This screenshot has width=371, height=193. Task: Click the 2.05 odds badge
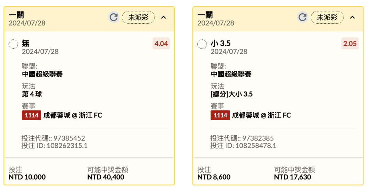(x=350, y=44)
